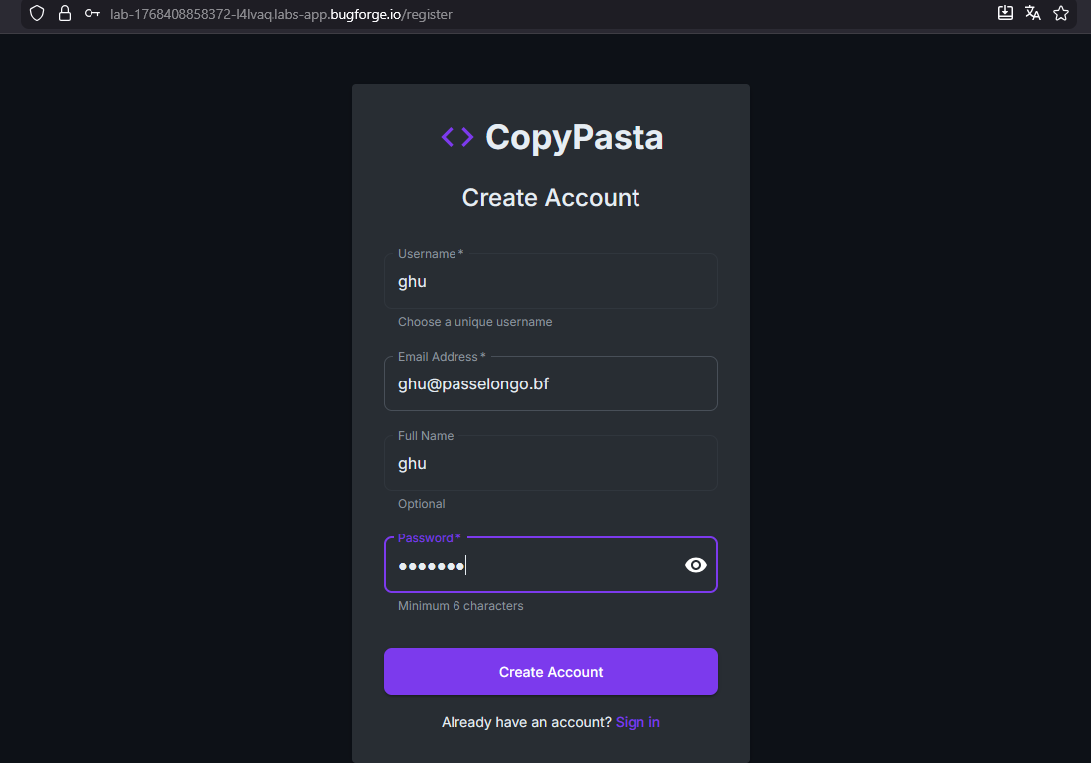This screenshot has height=763, width=1091.
Task: Click the key saved-password icon
Action: (92, 13)
